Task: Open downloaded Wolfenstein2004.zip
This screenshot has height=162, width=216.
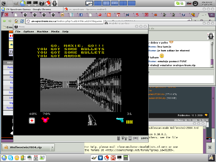Action: pyautogui.click(x=25, y=147)
